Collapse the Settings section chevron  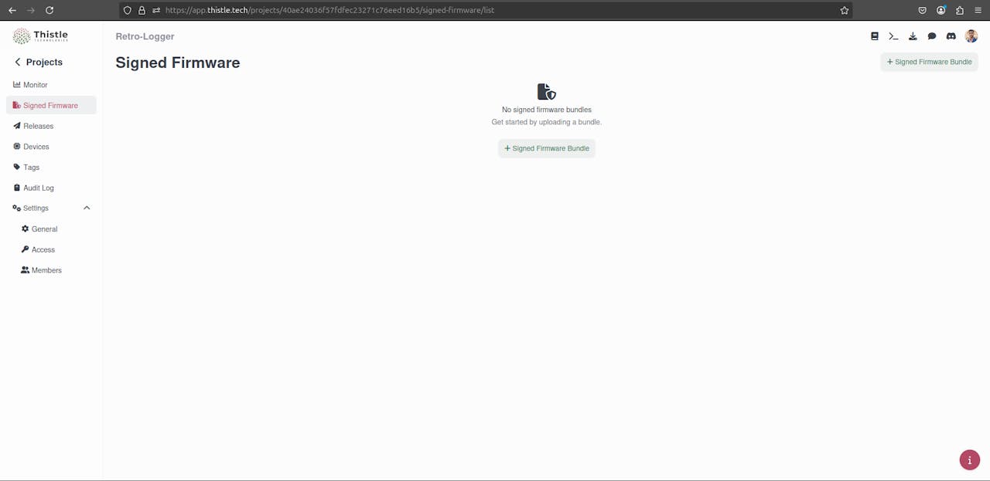point(87,208)
